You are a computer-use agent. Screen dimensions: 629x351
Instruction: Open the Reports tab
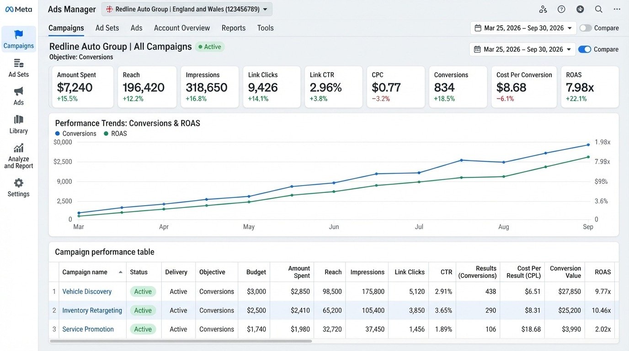coord(234,28)
